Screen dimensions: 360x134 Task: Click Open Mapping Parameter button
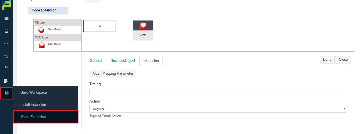pyautogui.click(x=113, y=74)
